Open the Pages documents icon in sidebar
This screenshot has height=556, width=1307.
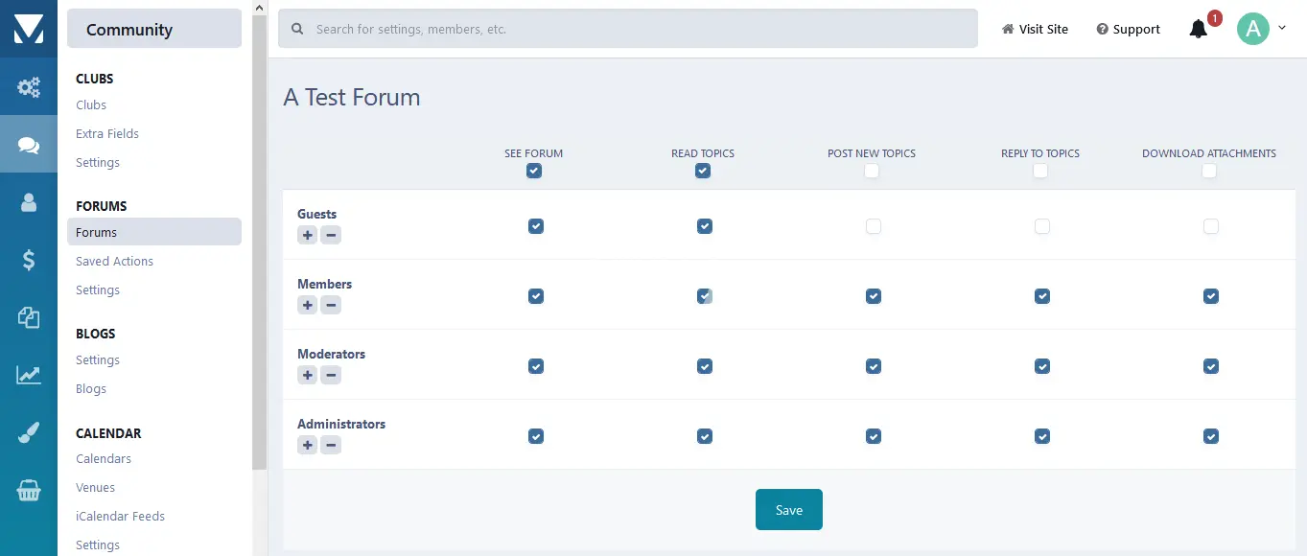click(29, 317)
